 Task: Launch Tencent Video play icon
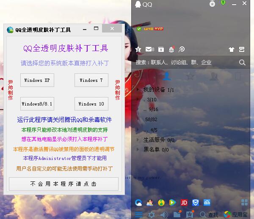[173, 203]
